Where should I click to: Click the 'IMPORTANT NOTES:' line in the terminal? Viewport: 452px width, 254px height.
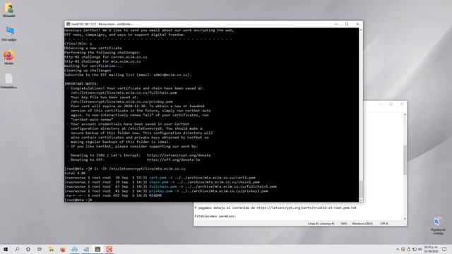(81, 84)
